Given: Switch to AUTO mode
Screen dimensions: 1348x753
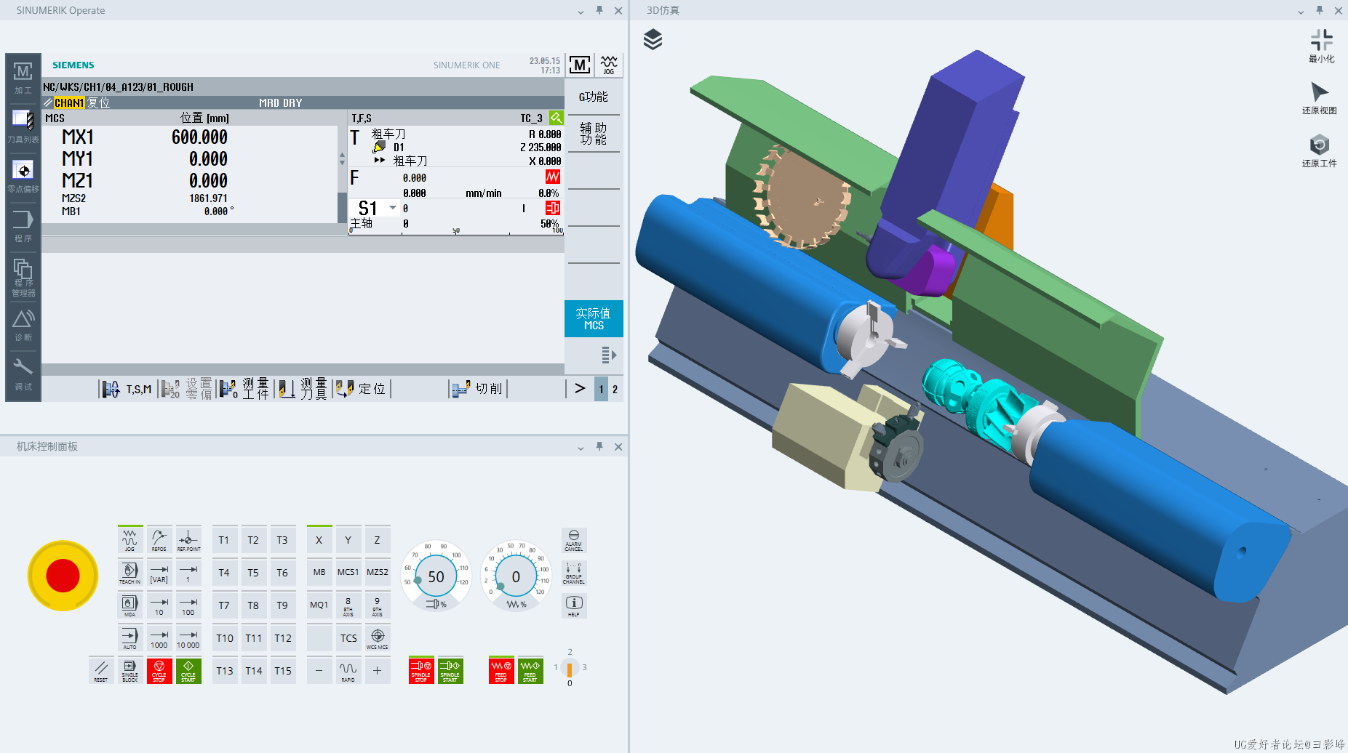Looking at the screenshot, I should pyautogui.click(x=130, y=638).
